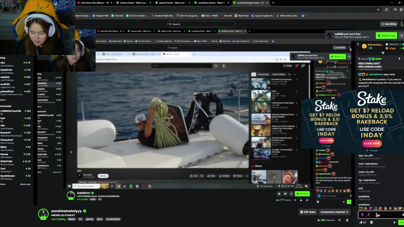Unpin the BotRix pinned message

click(399, 59)
